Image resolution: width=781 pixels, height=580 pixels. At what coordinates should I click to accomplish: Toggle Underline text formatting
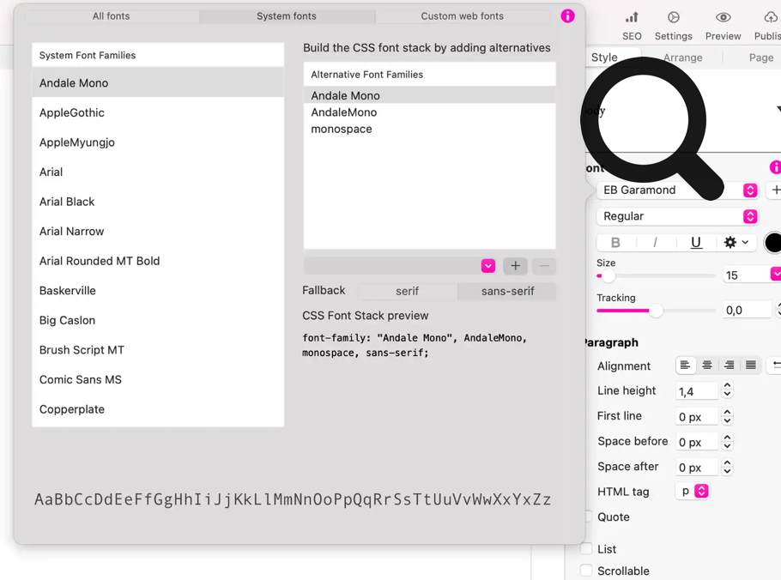point(696,243)
